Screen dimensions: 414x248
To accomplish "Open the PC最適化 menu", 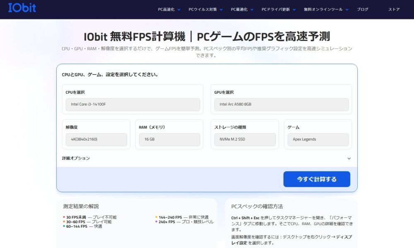I will tap(239, 9).
